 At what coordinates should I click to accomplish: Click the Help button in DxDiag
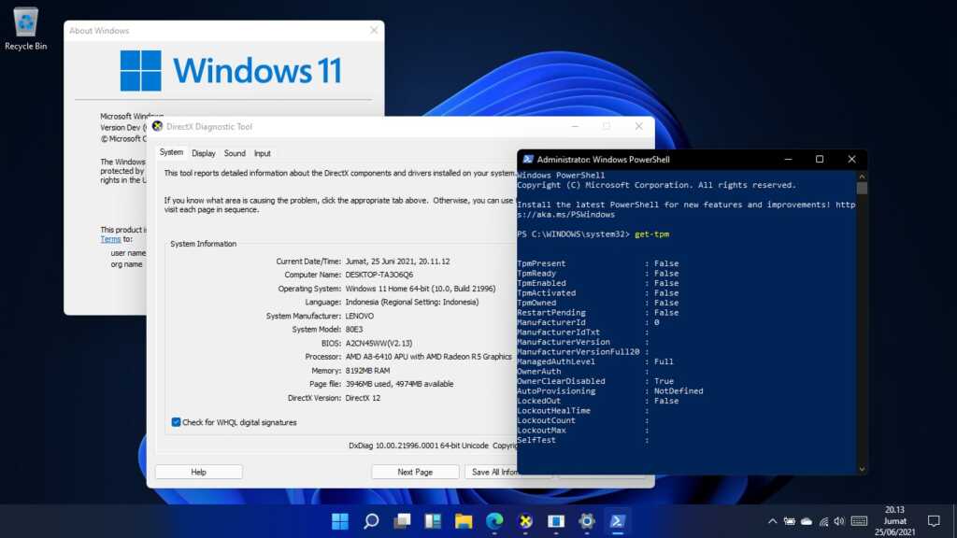pos(198,472)
